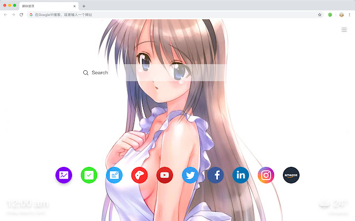Open the Chrome three-dot menu
355x221 pixels.
[x=349, y=15]
